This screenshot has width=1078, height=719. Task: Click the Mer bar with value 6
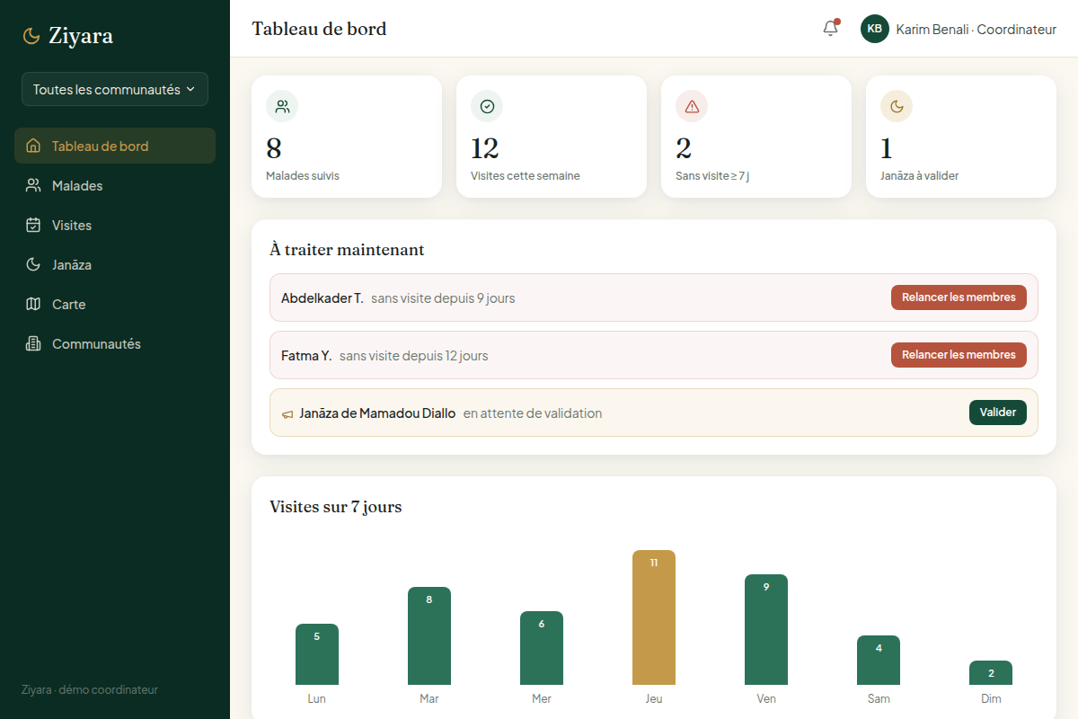pyautogui.click(x=542, y=648)
